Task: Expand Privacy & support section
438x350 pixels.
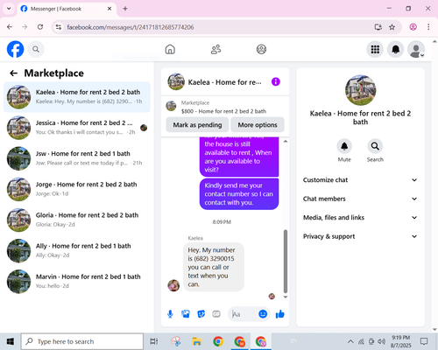Action: click(360, 236)
